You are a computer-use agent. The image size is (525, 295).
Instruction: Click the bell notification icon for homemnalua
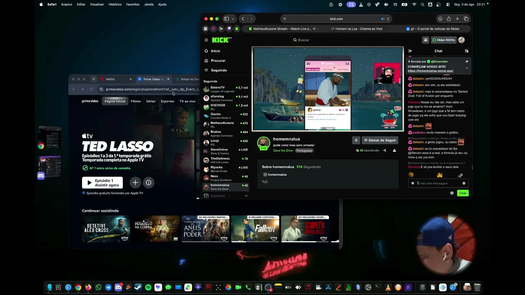click(x=356, y=140)
